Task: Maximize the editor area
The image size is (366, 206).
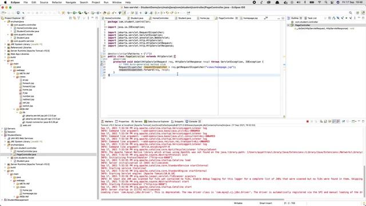Action: 283,18
